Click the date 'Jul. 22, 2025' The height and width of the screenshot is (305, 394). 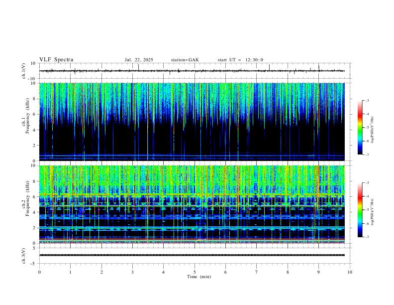(139, 60)
